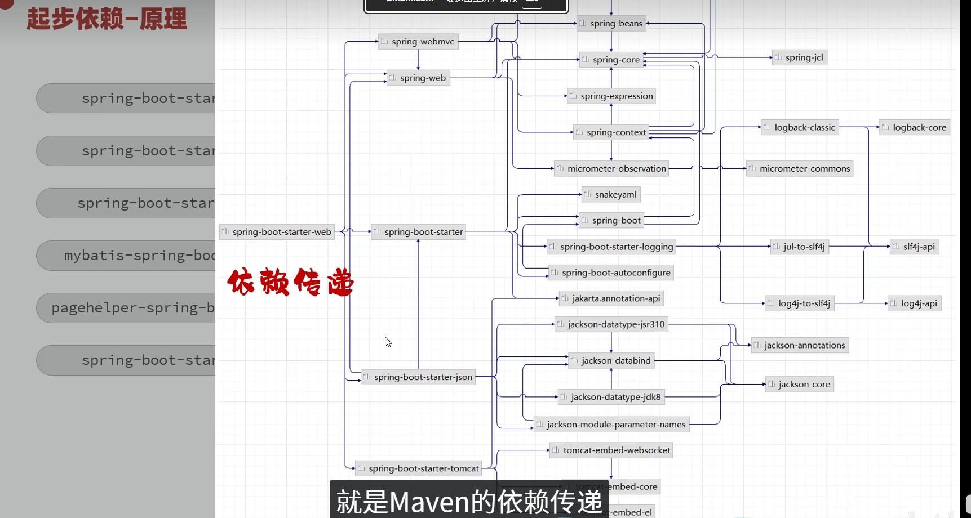Click the jackson-annotations node
Viewport: 971px width, 518px height.
800,346
